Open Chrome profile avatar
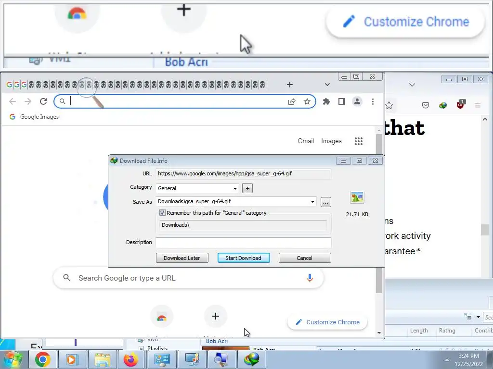Image resolution: width=493 pixels, height=369 pixels. (357, 101)
